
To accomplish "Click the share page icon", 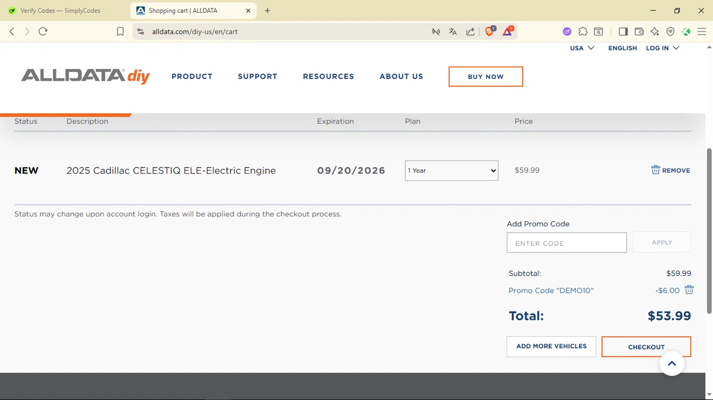I will point(470,31).
